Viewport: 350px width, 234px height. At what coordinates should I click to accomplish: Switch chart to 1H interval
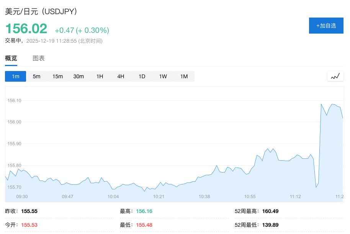[x=100, y=76]
